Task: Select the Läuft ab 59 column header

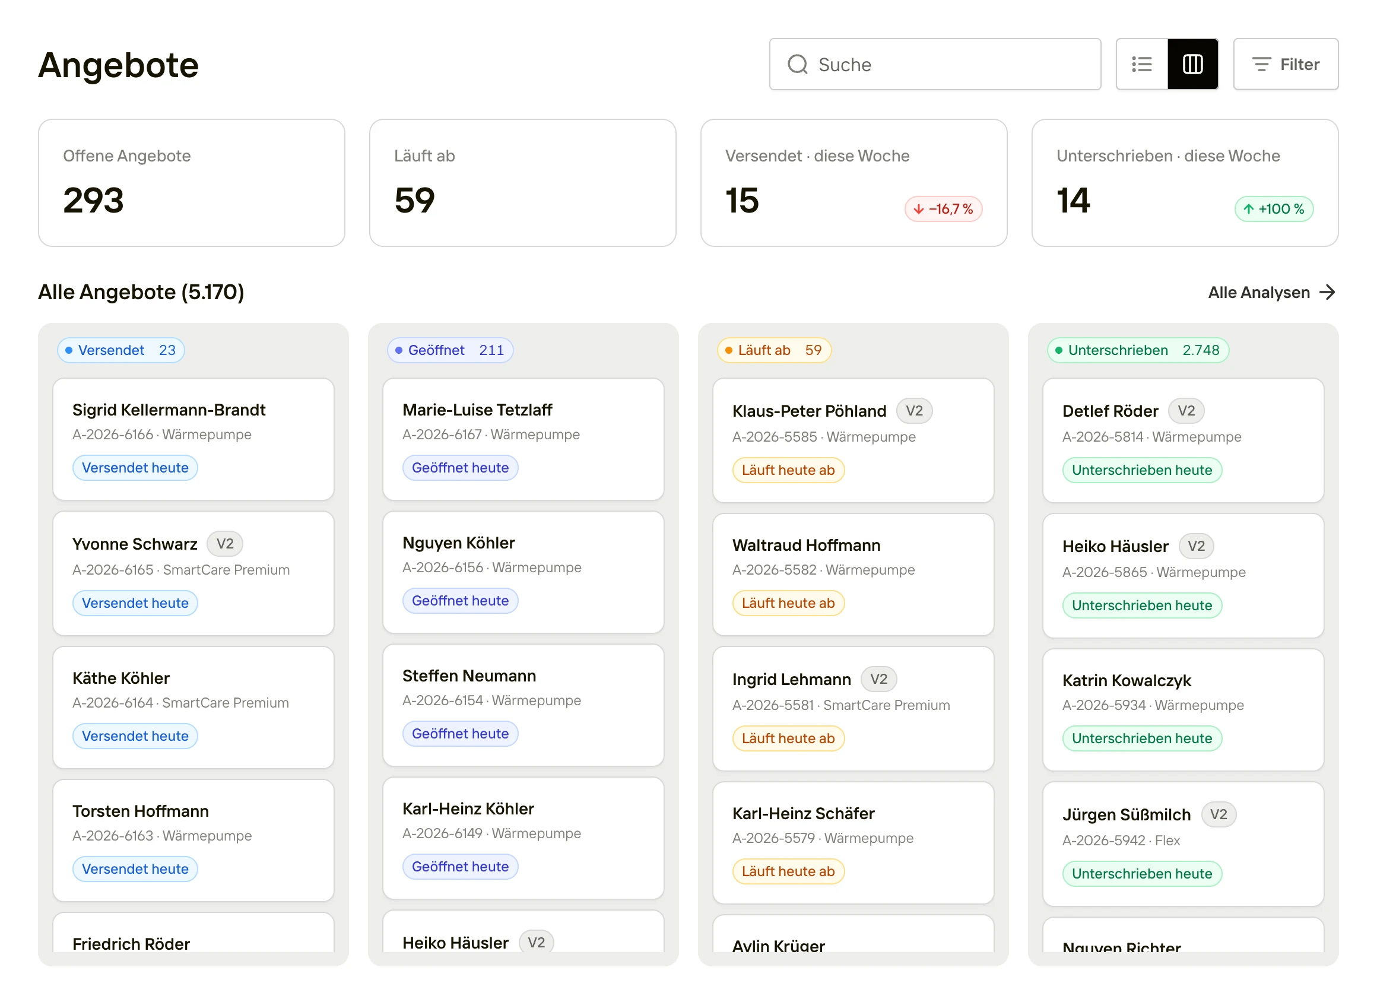Action: point(773,350)
